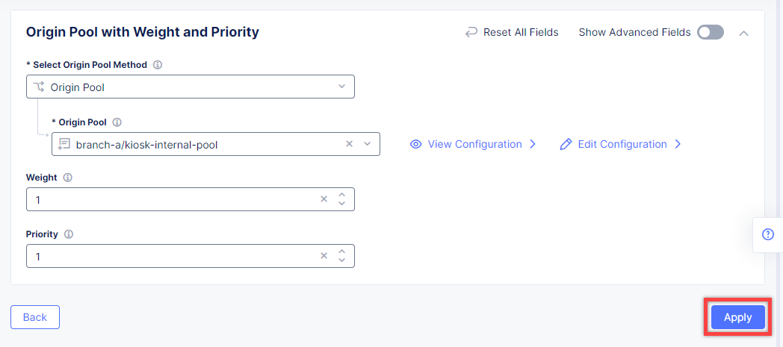The image size is (783, 347).
Task: Go Back to the previous step
Action: coord(35,317)
